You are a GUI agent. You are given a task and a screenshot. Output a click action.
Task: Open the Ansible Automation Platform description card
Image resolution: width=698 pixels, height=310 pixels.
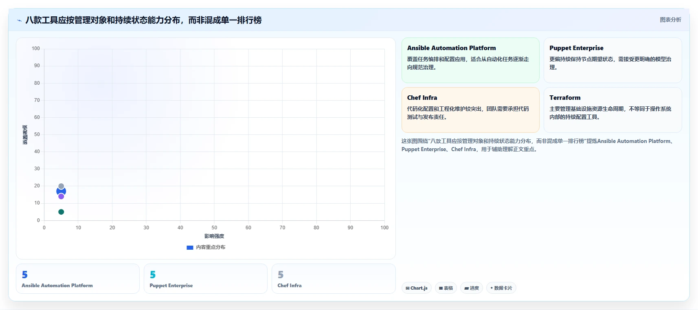[470, 60]
